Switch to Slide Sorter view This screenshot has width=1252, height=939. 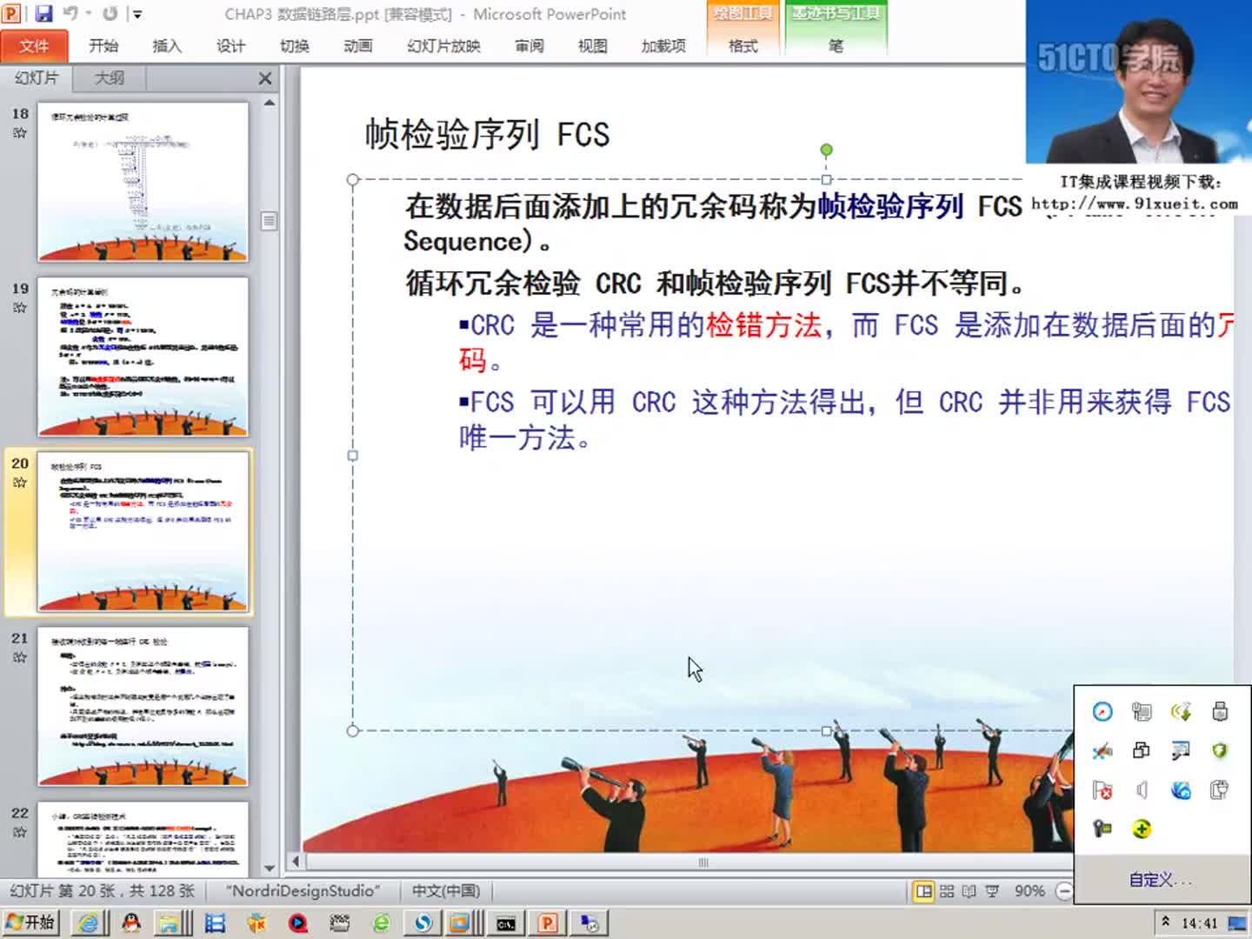(947, 891)
